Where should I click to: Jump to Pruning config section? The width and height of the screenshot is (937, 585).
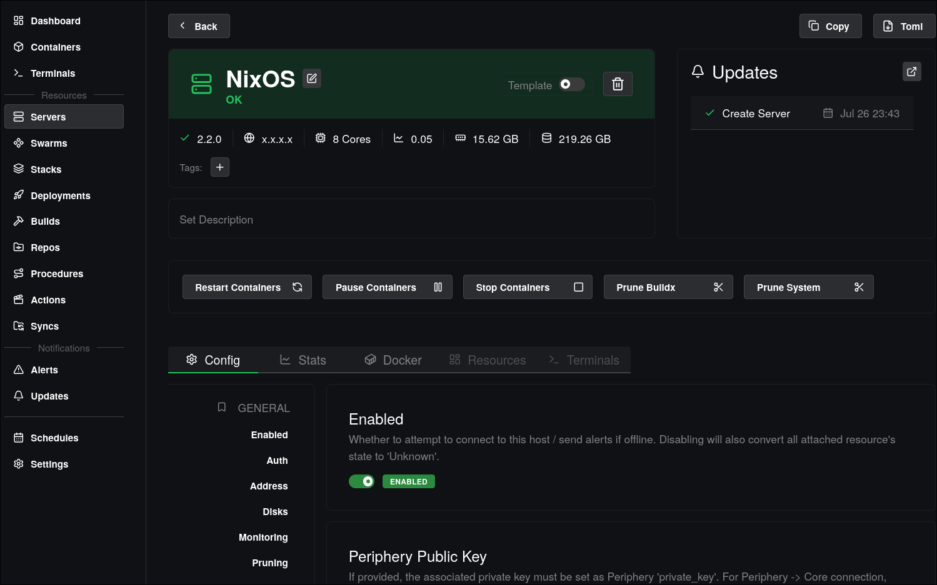click(270, 563)
